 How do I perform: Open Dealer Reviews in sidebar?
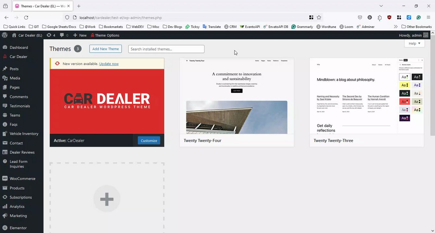[x=22, y=152]
